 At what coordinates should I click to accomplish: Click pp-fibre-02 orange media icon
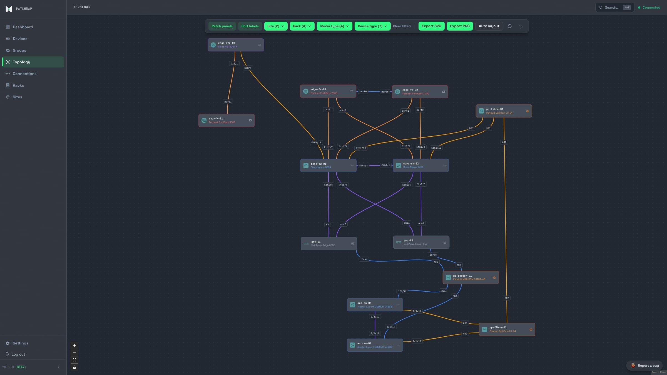[531, 329]
